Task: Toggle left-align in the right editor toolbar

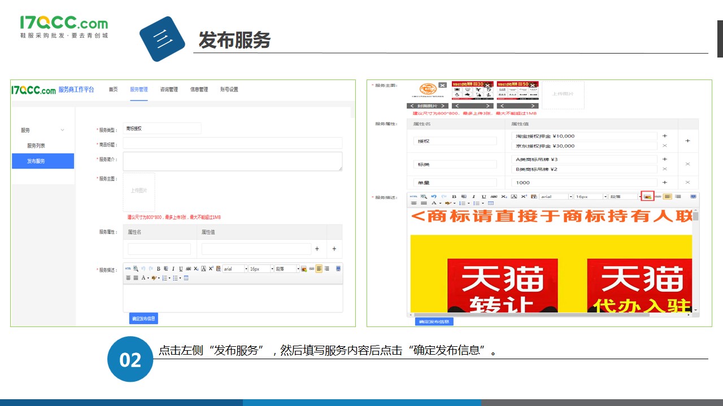Action: 668,196
